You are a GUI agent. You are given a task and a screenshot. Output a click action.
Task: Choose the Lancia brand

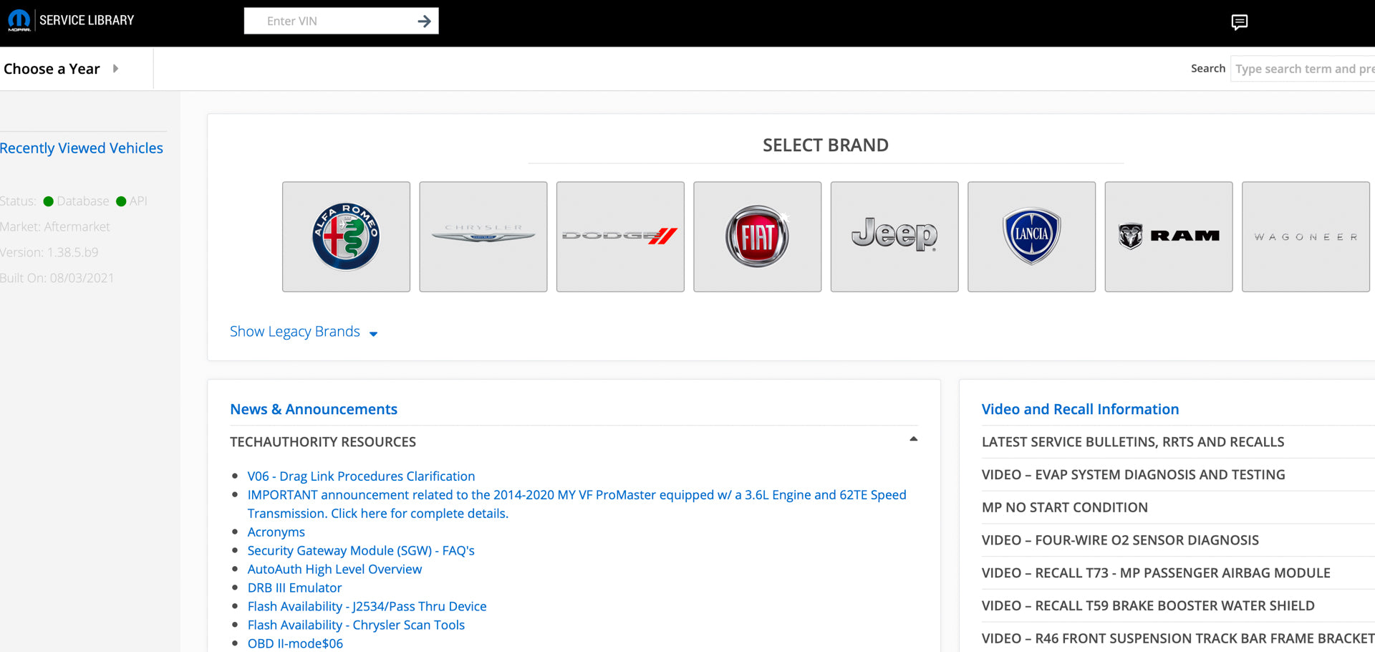click(1031, 236)
